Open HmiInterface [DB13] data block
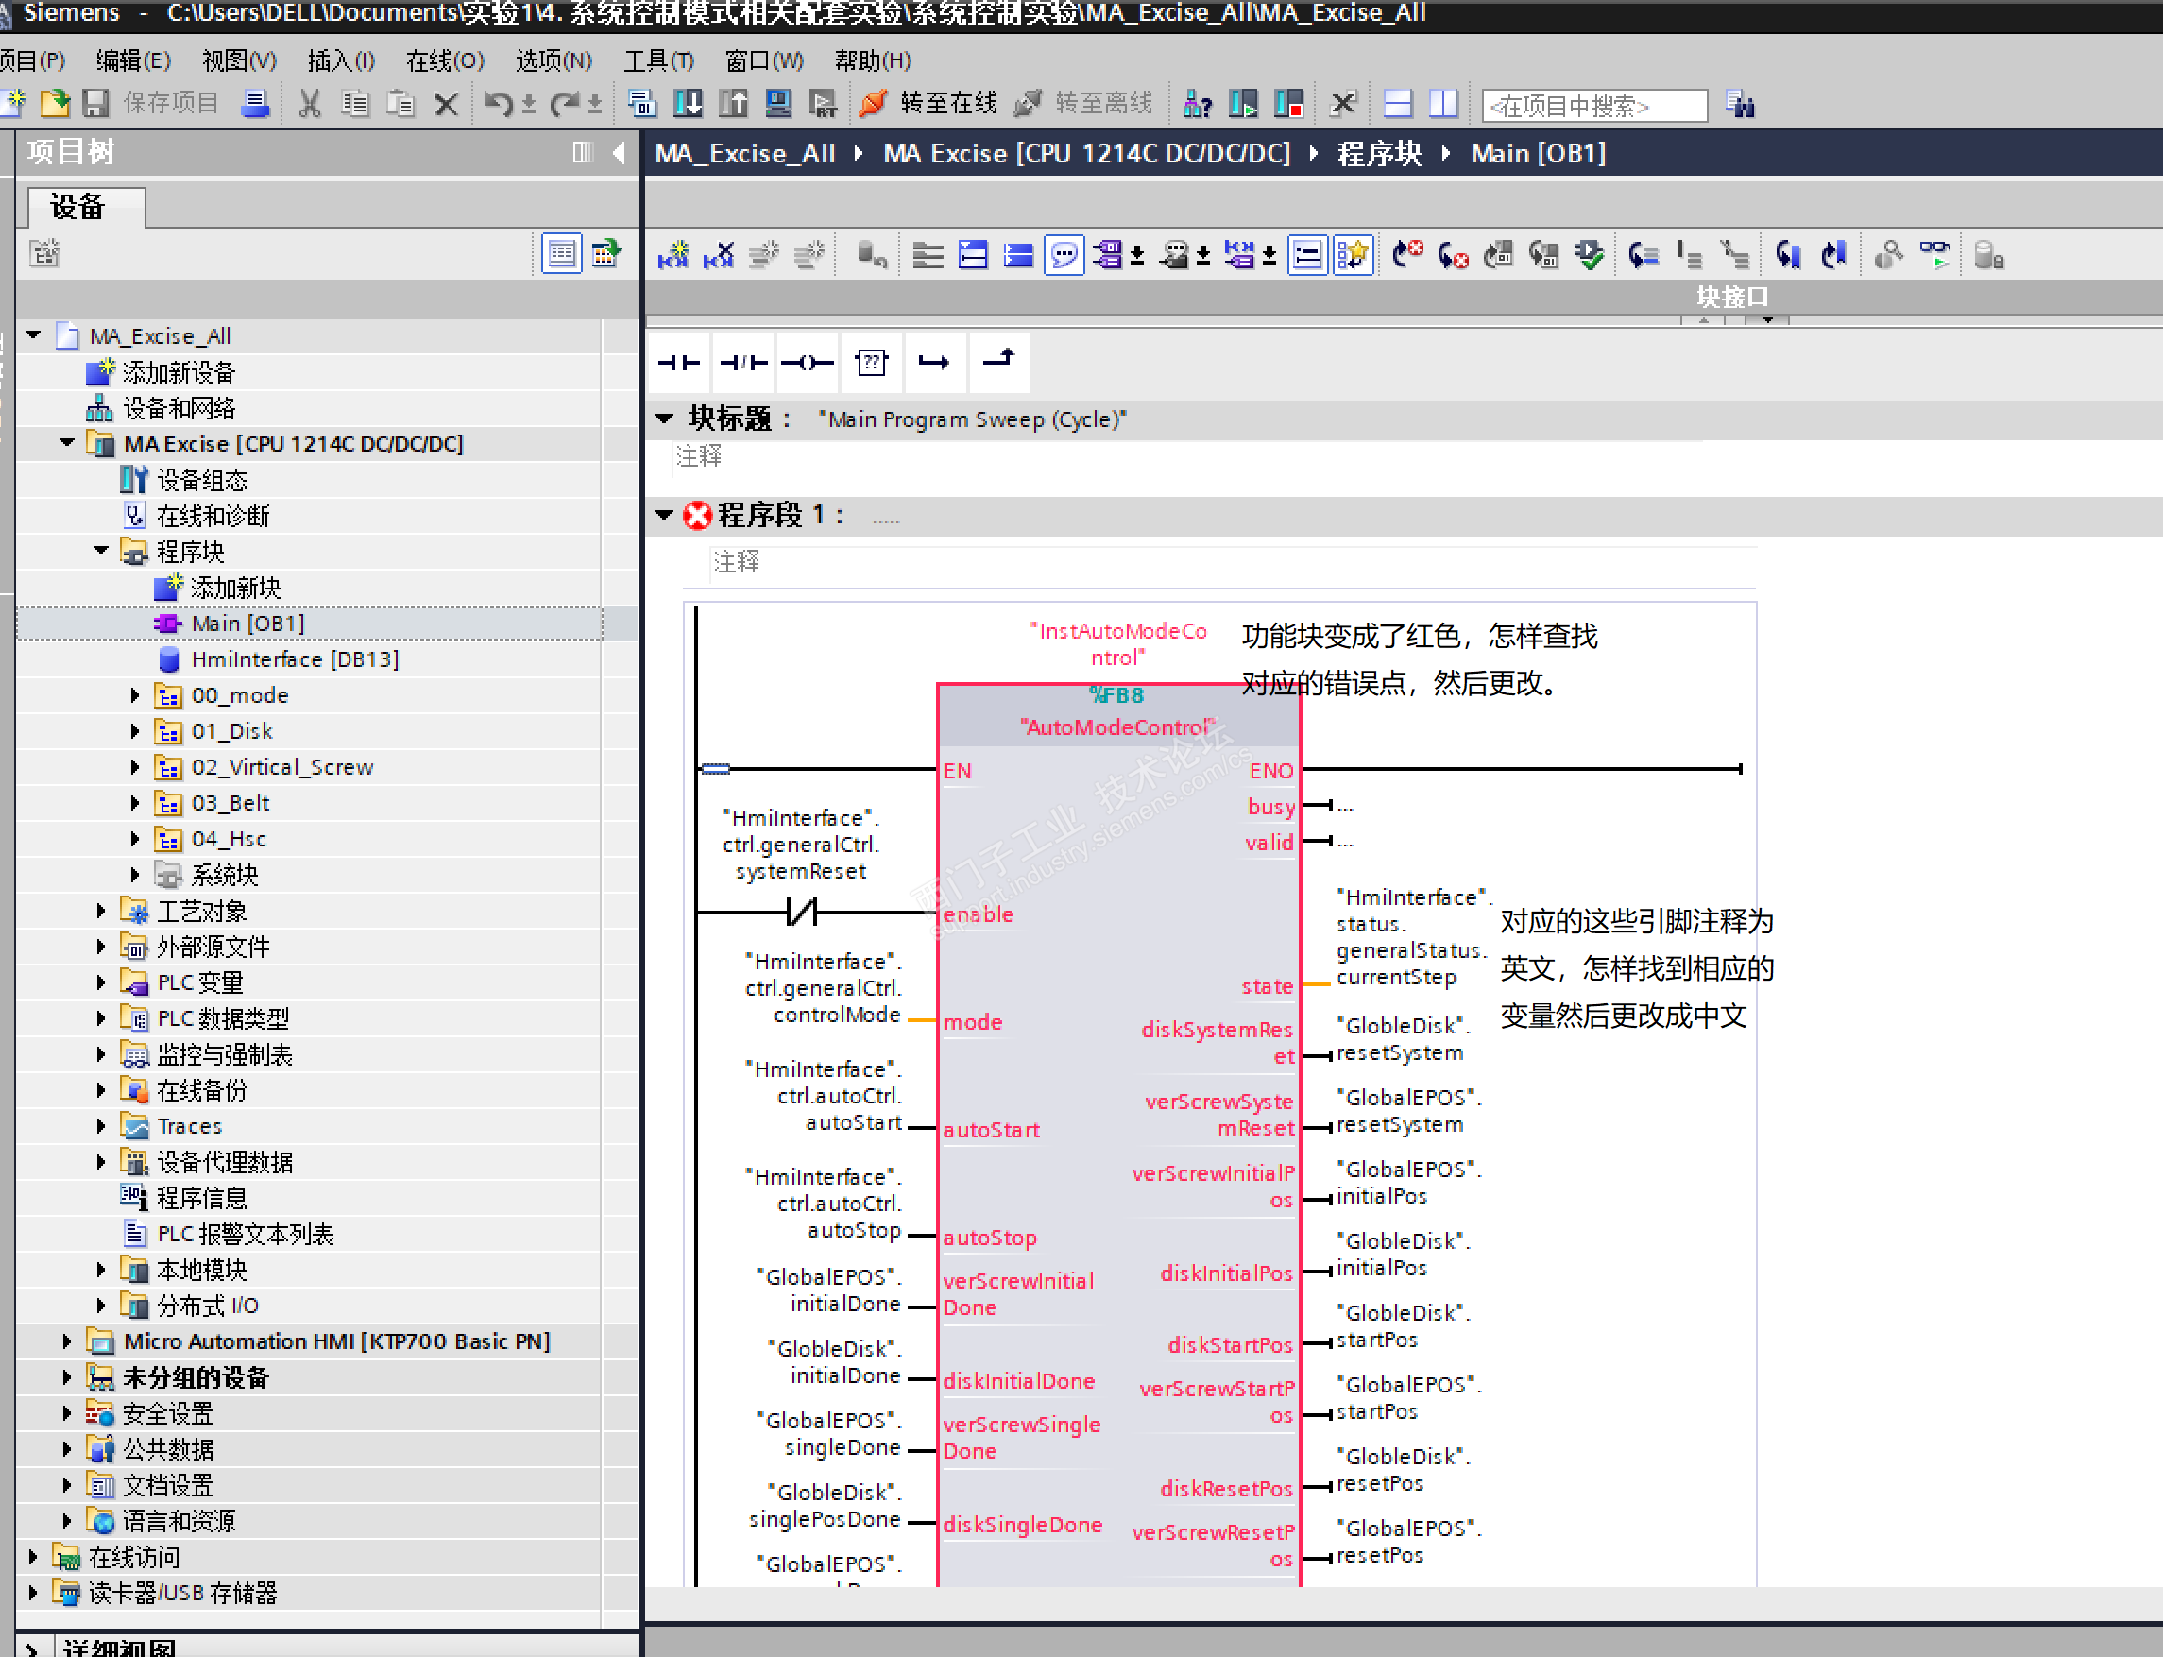This screenshot has width=2163, height=1657. point(294,658)
